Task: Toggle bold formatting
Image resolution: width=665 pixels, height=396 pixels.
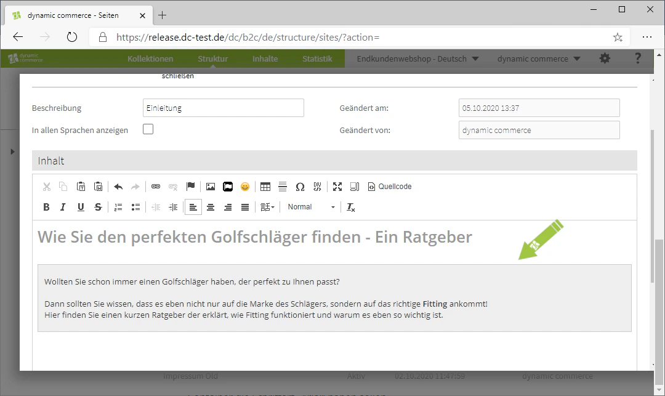Action: [46, 207]
